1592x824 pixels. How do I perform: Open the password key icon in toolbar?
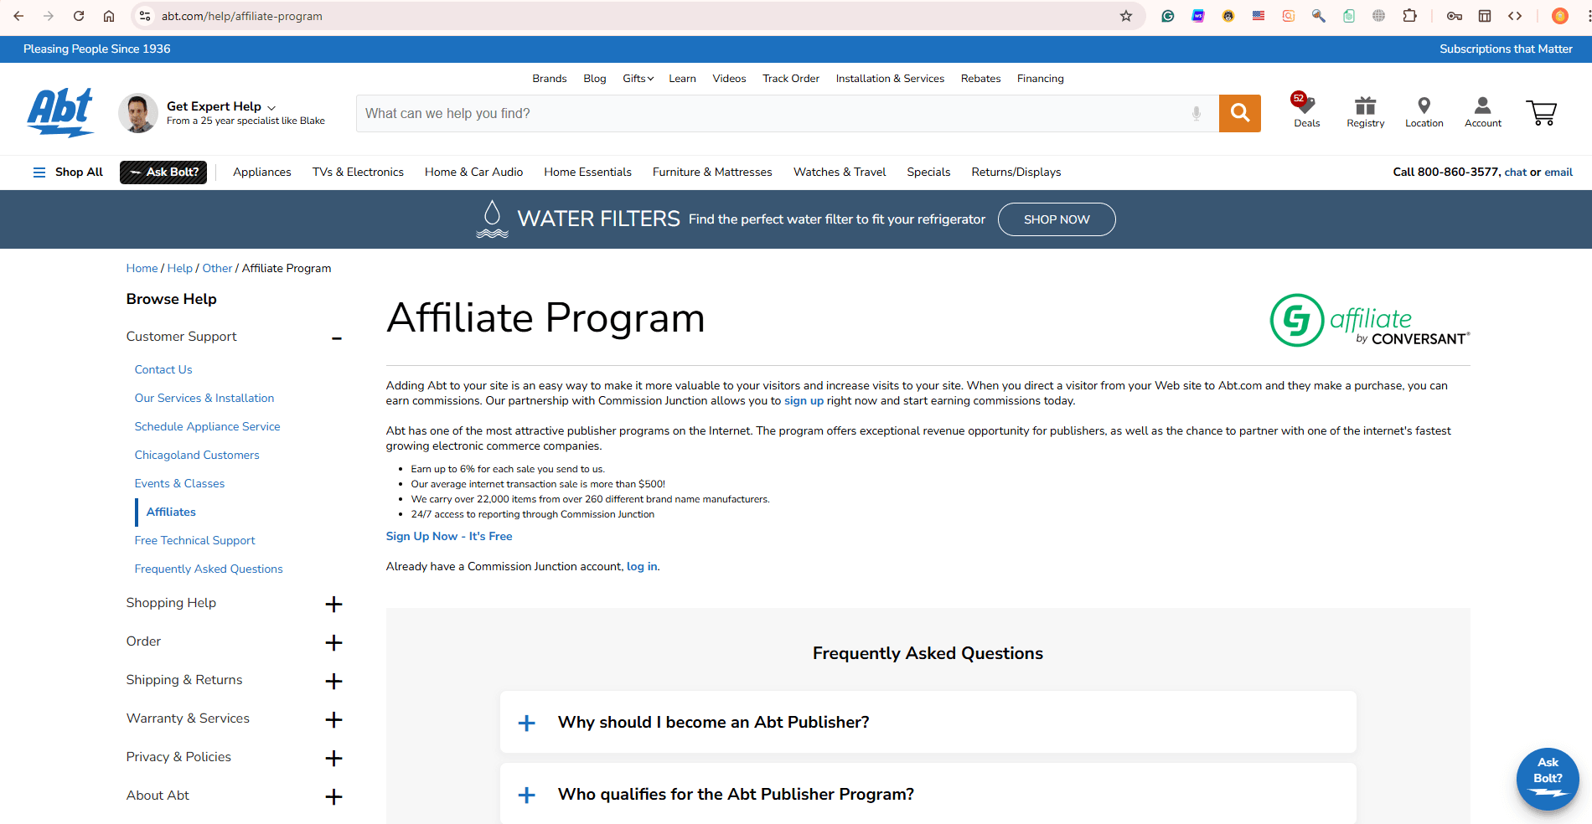pyautogui.click(x=1455, y=16)
